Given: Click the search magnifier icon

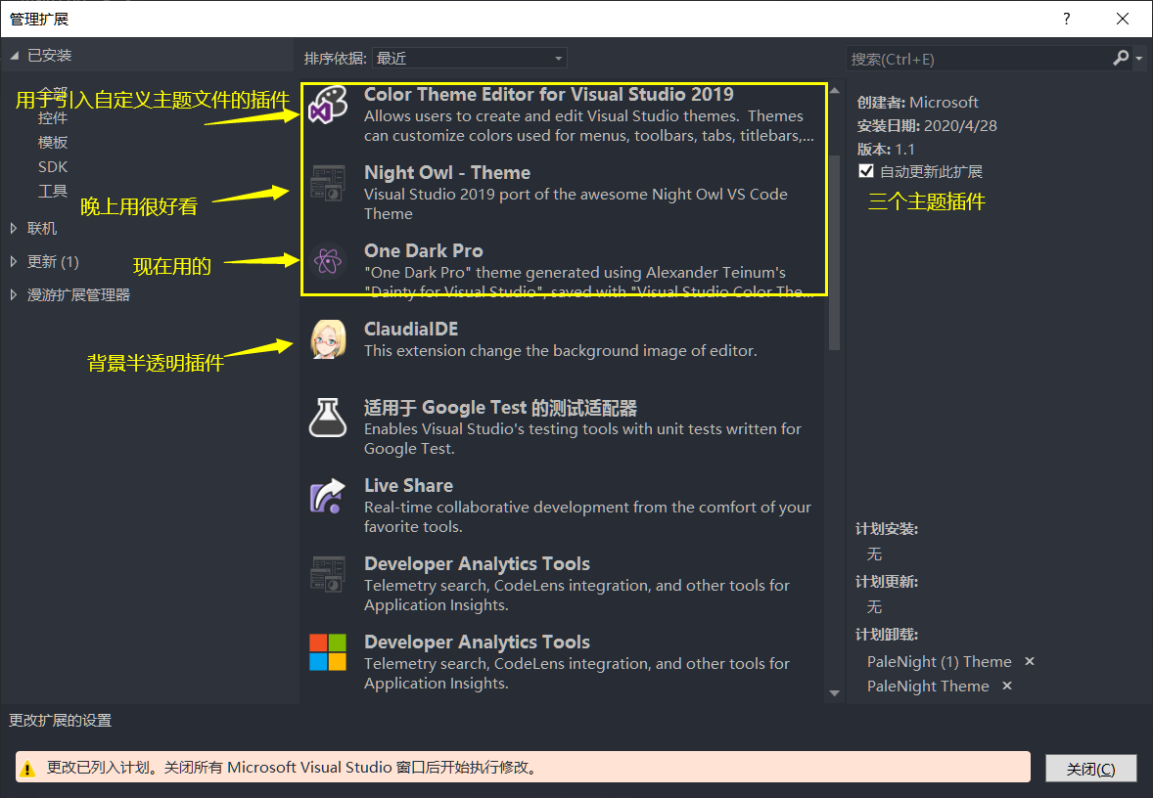Looking at the screenshot, I should click(1120, 59).
